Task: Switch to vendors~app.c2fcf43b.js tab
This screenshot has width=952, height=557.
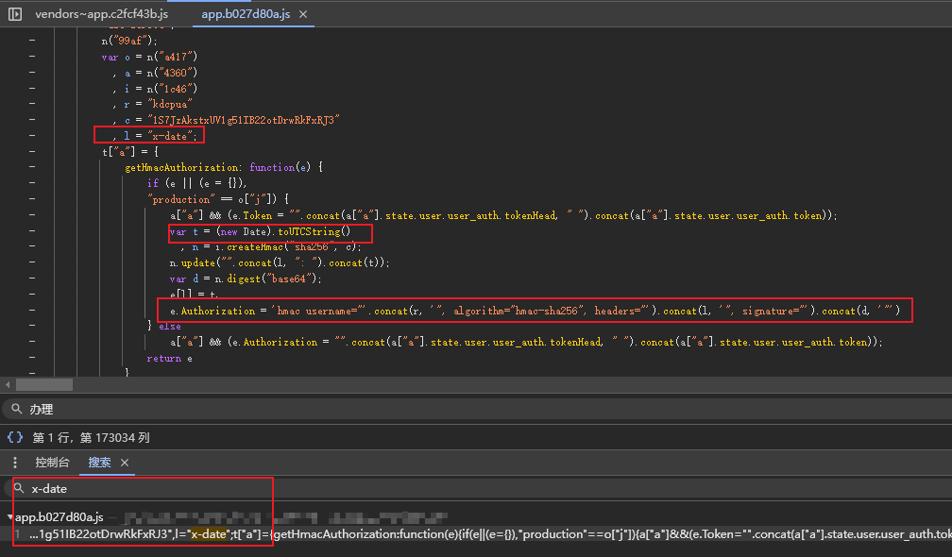Action: point(101,15)
